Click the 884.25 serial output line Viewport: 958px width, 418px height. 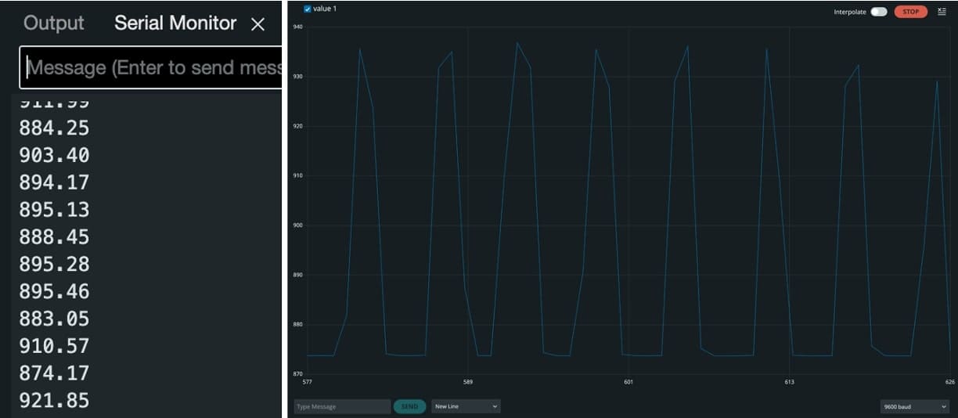(x=54, y=128)
